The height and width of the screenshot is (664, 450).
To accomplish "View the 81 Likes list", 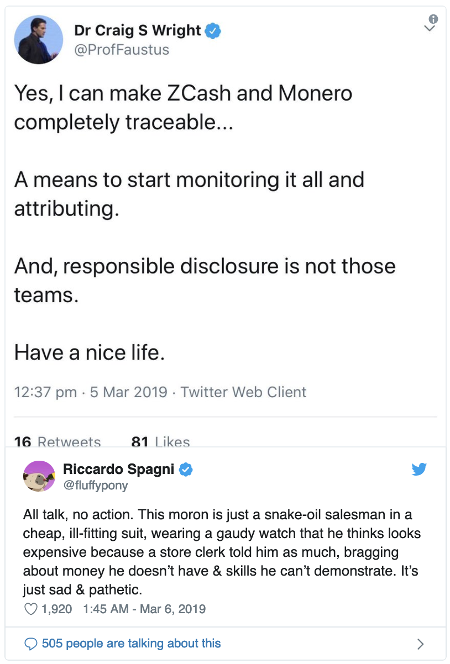I will point(160,442).
